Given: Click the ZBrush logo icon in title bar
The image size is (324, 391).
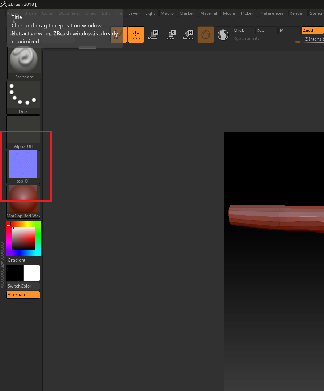Looking at the screenshot, I should click(4, 4).
